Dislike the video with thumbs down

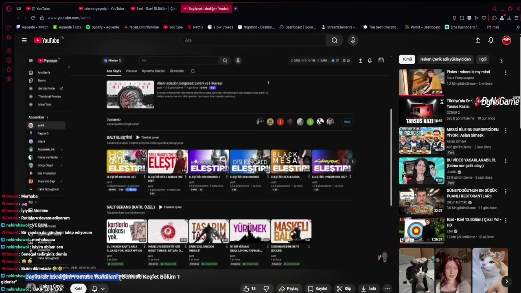[266, 289]
